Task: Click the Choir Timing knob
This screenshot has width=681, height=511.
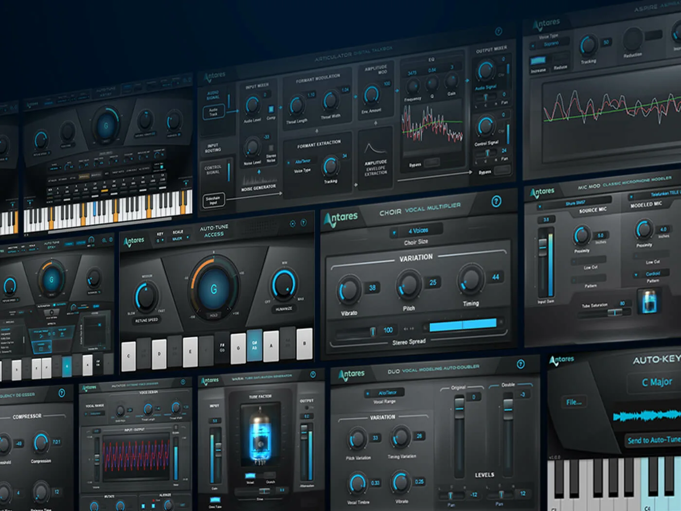Action: [x=471, y=279]
